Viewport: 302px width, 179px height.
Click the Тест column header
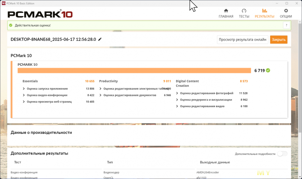click(17, 162)
